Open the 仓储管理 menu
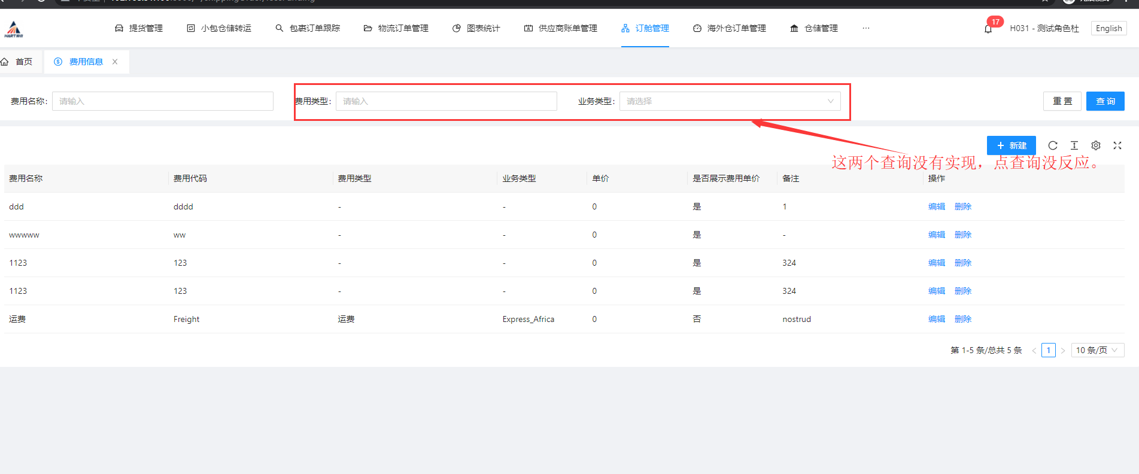Screen dimensions: 1139x474 tap(814, 28)
